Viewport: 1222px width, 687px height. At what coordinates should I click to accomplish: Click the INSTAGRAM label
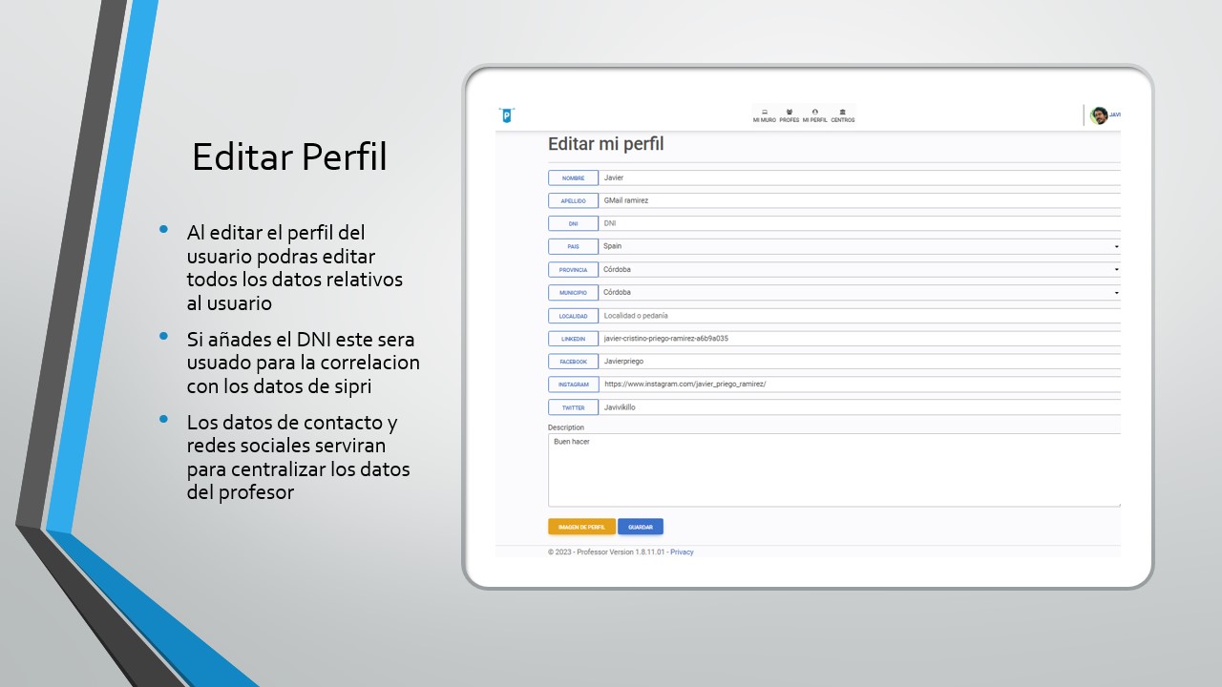click(573, 385)
